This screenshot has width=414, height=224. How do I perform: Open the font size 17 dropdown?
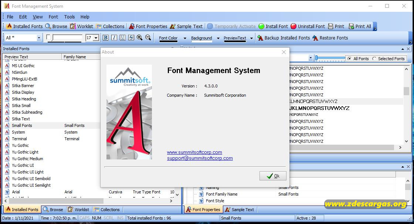(x=96, y=38)
